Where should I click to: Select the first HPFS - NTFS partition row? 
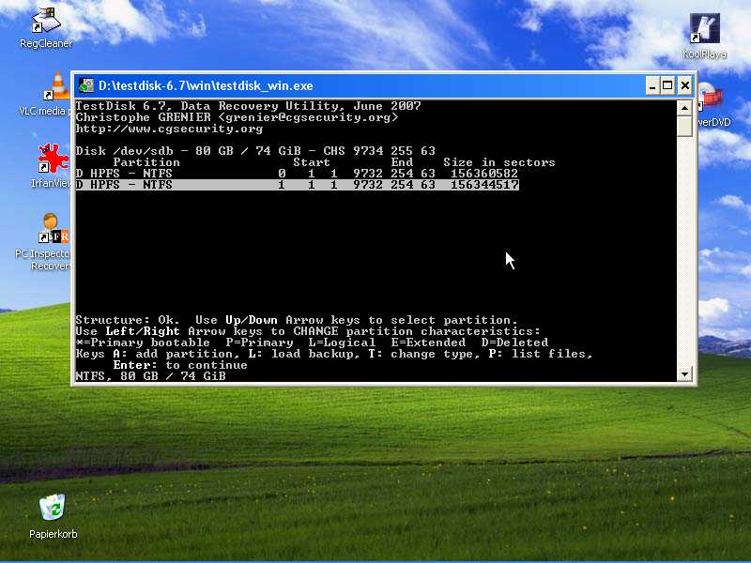click(297, 174)
